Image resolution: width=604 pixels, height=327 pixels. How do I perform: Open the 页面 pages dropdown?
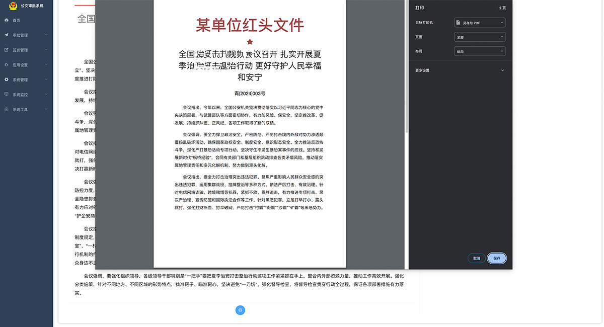tap(480, 37)
